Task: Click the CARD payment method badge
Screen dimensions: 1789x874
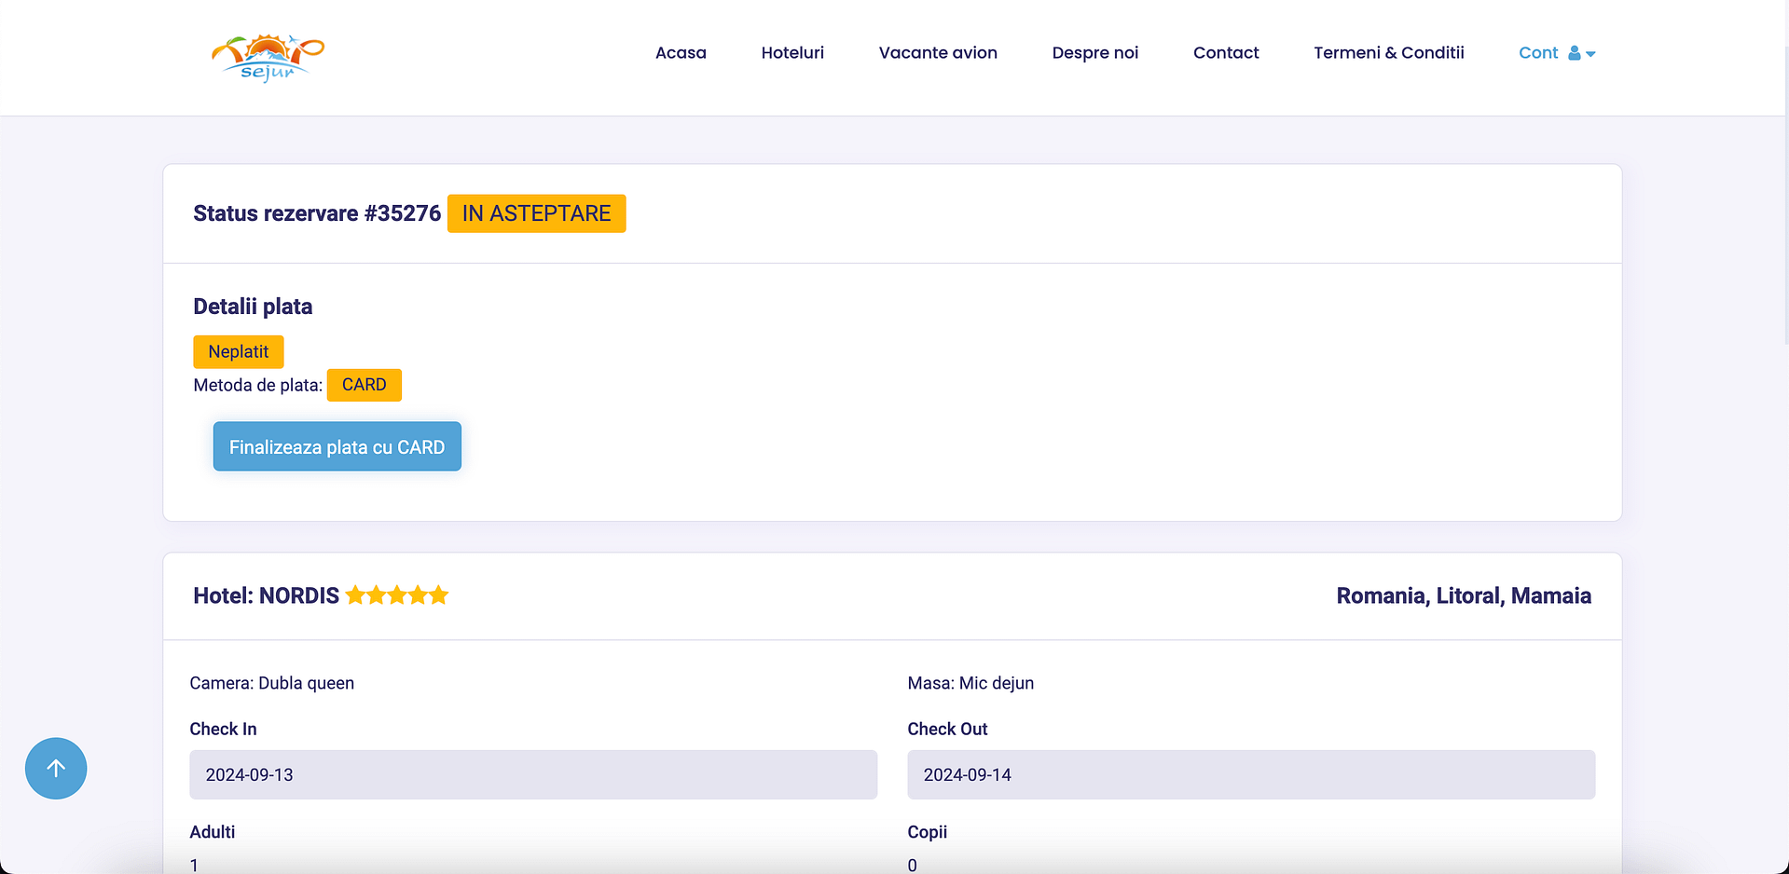Action: (x=364, y=385)
